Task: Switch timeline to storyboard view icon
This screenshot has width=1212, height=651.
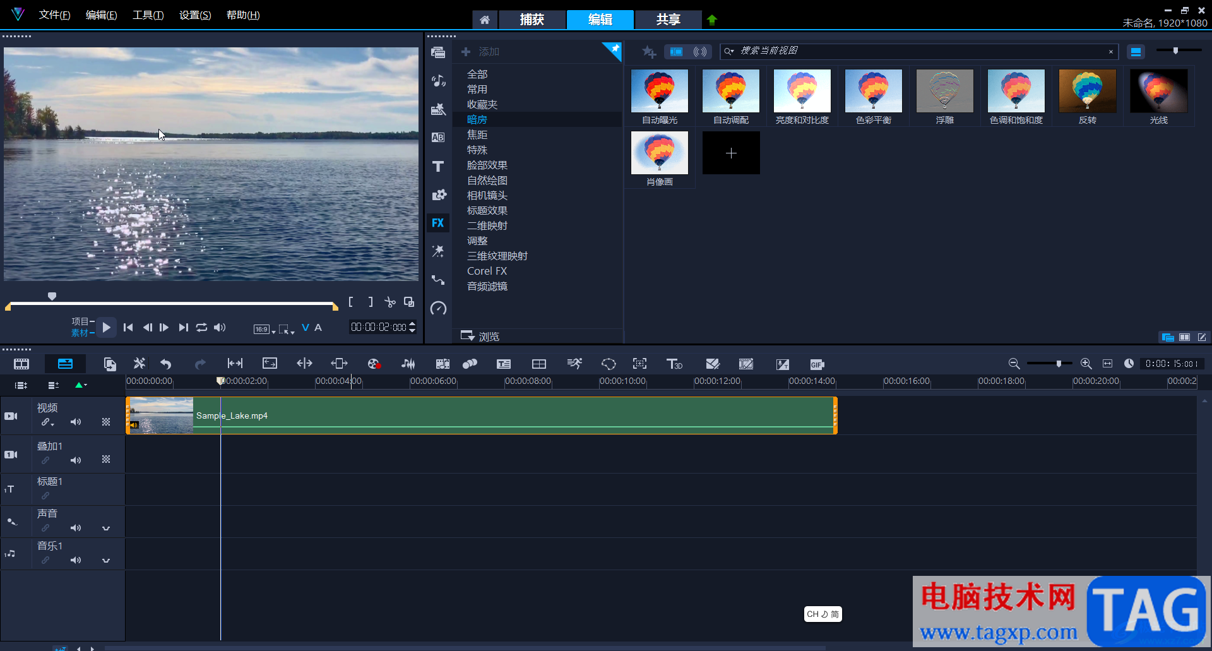Action: [21, 364]
